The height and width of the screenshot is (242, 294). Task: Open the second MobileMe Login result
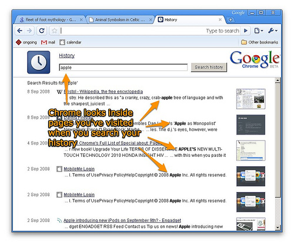(79, 195)
